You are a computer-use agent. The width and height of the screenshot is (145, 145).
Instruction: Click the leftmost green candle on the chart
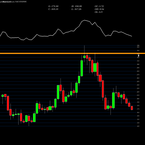(3, 96)
